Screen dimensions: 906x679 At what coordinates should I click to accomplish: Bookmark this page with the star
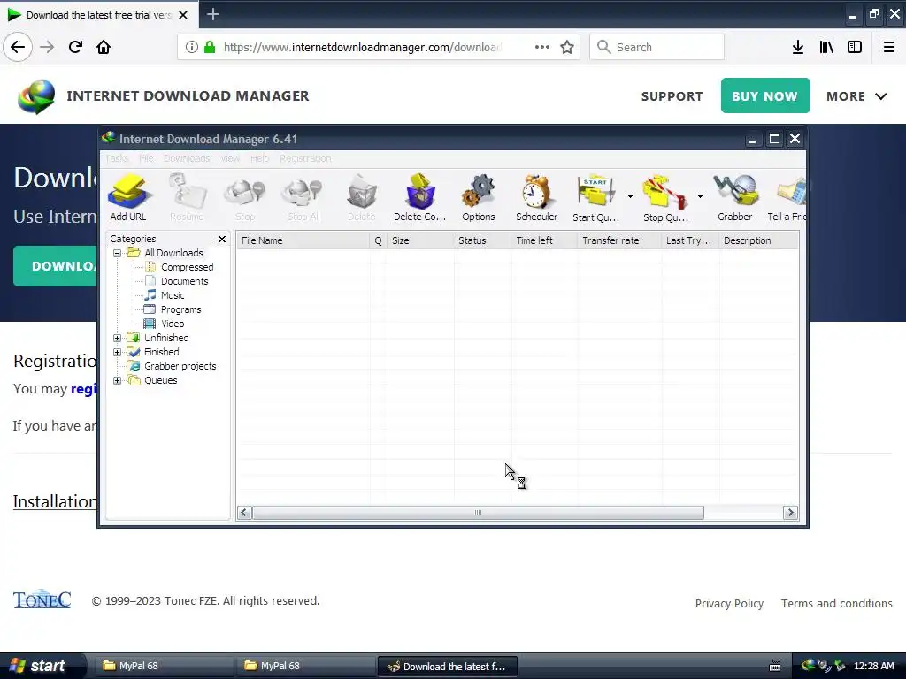tap(567, 47)
